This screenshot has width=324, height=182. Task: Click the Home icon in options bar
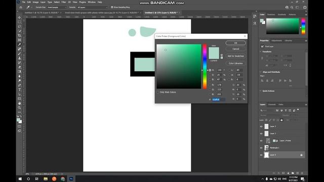point(21,7)
